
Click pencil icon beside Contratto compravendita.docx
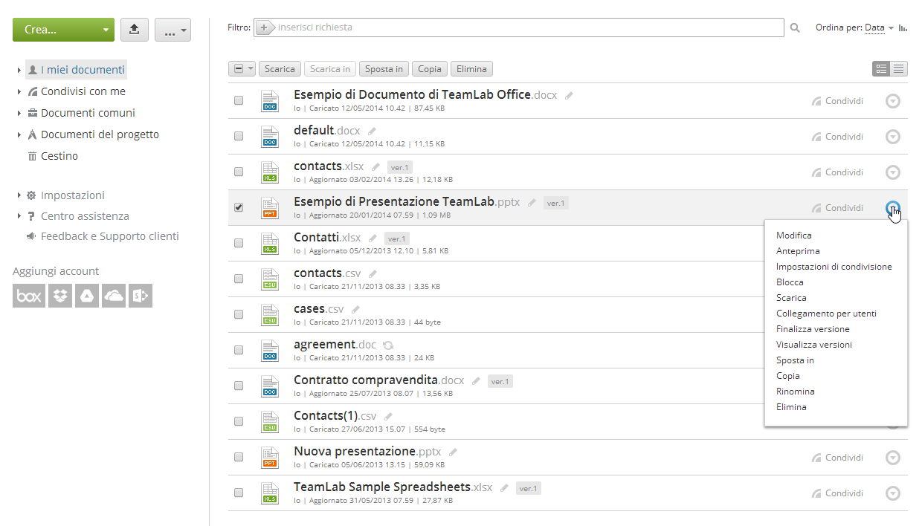[x=477, y=381]
